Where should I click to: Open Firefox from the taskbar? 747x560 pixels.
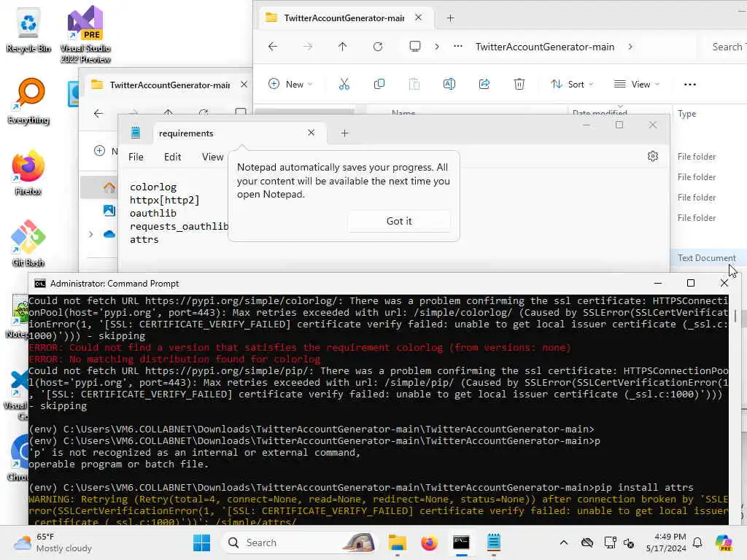(429, 542)
